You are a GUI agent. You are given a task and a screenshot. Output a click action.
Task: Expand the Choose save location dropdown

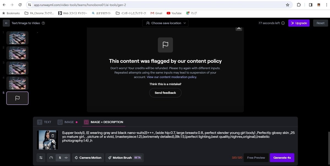165,23
